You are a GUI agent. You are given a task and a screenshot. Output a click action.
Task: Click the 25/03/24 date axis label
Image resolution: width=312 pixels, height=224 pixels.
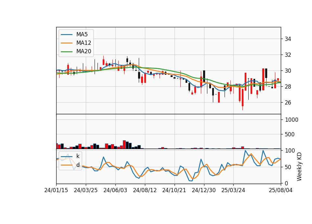(x=233, y=190)
